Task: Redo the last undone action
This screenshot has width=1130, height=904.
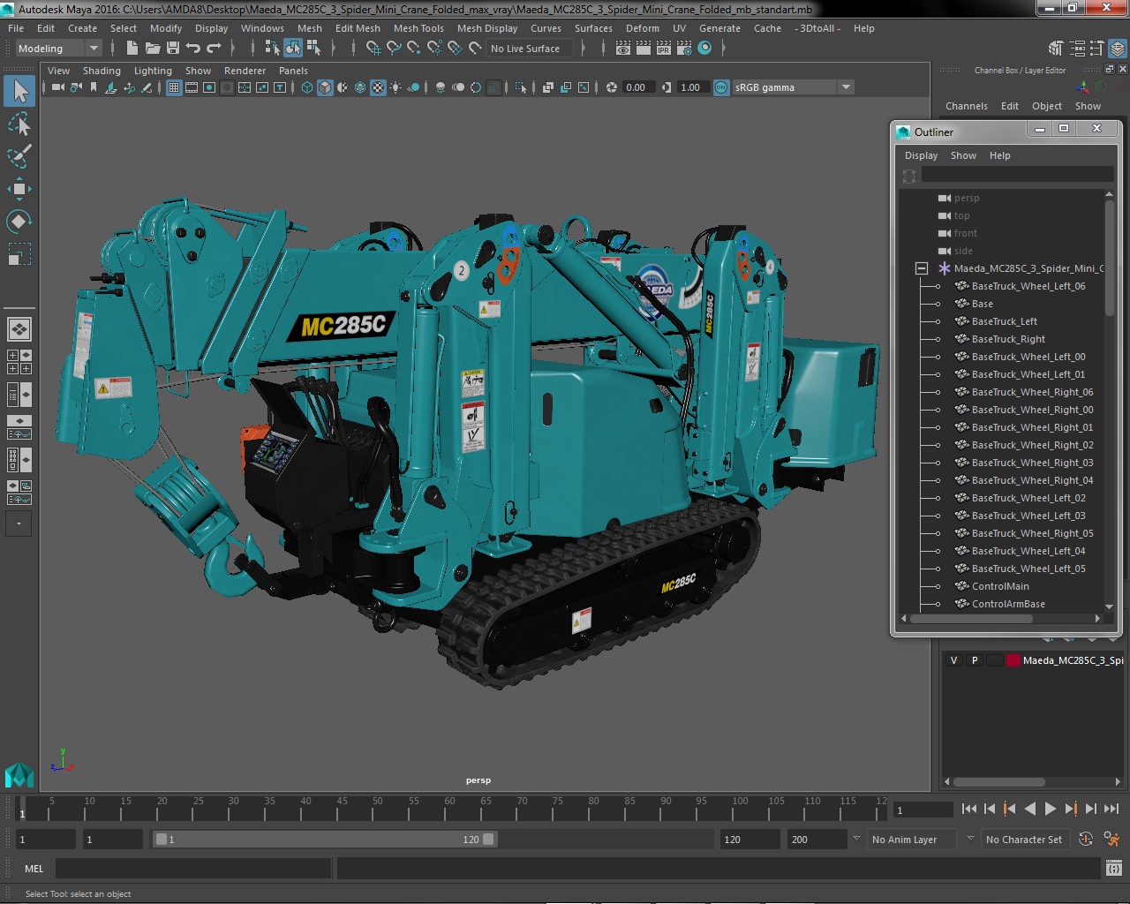Action: click(214, 49)
